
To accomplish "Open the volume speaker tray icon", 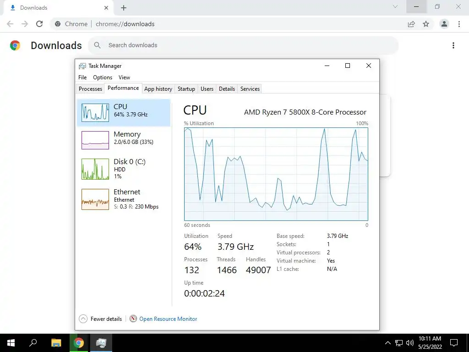I will pyautogui.click(x=410, y=343).
